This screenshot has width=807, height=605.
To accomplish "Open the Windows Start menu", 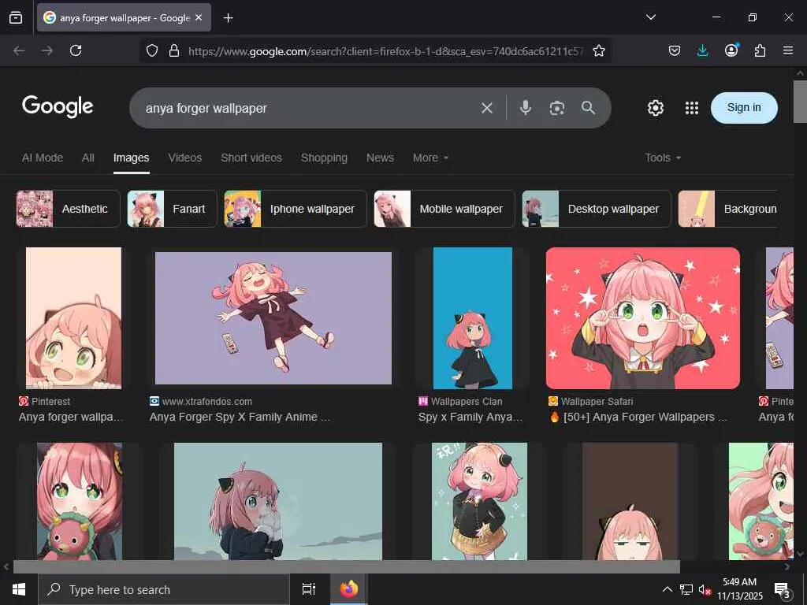I will tap(19, 589).
